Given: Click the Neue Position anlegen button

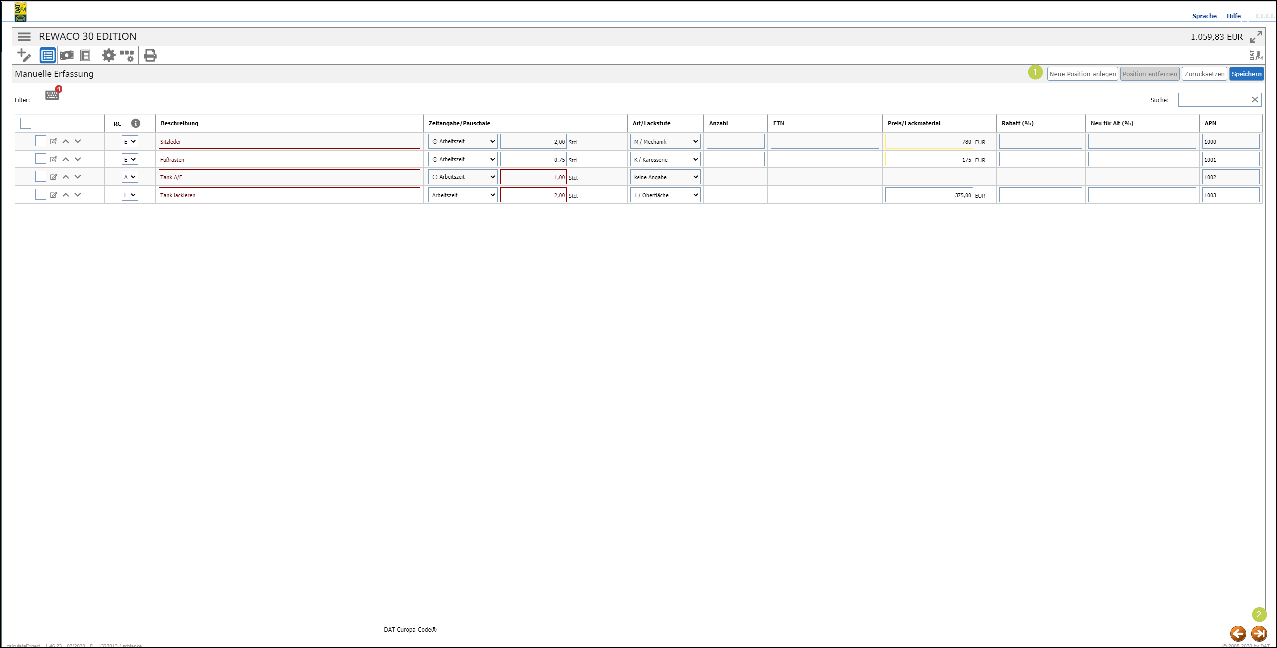Looking at the screenshot, I should pyautogui.click(x=1082, y=74).
